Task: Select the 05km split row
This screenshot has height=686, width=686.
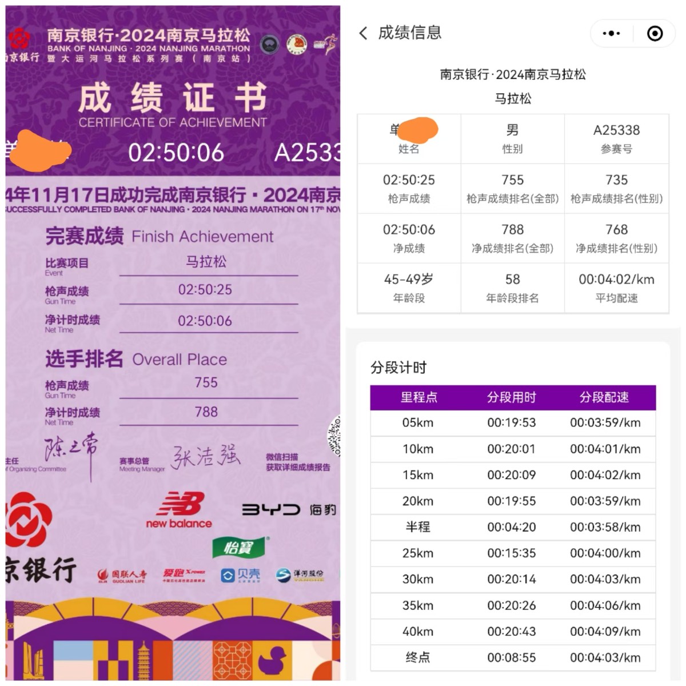Action: point(512,423)
